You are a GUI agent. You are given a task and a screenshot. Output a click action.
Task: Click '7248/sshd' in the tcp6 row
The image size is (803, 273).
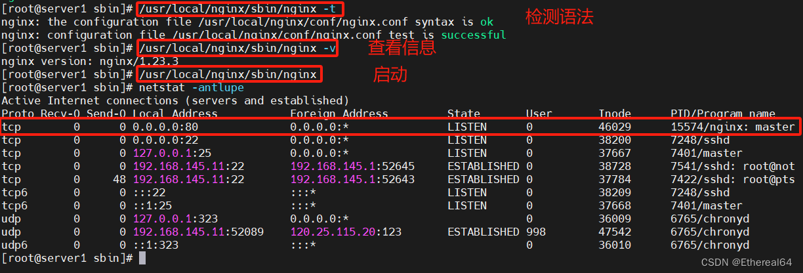700,192
